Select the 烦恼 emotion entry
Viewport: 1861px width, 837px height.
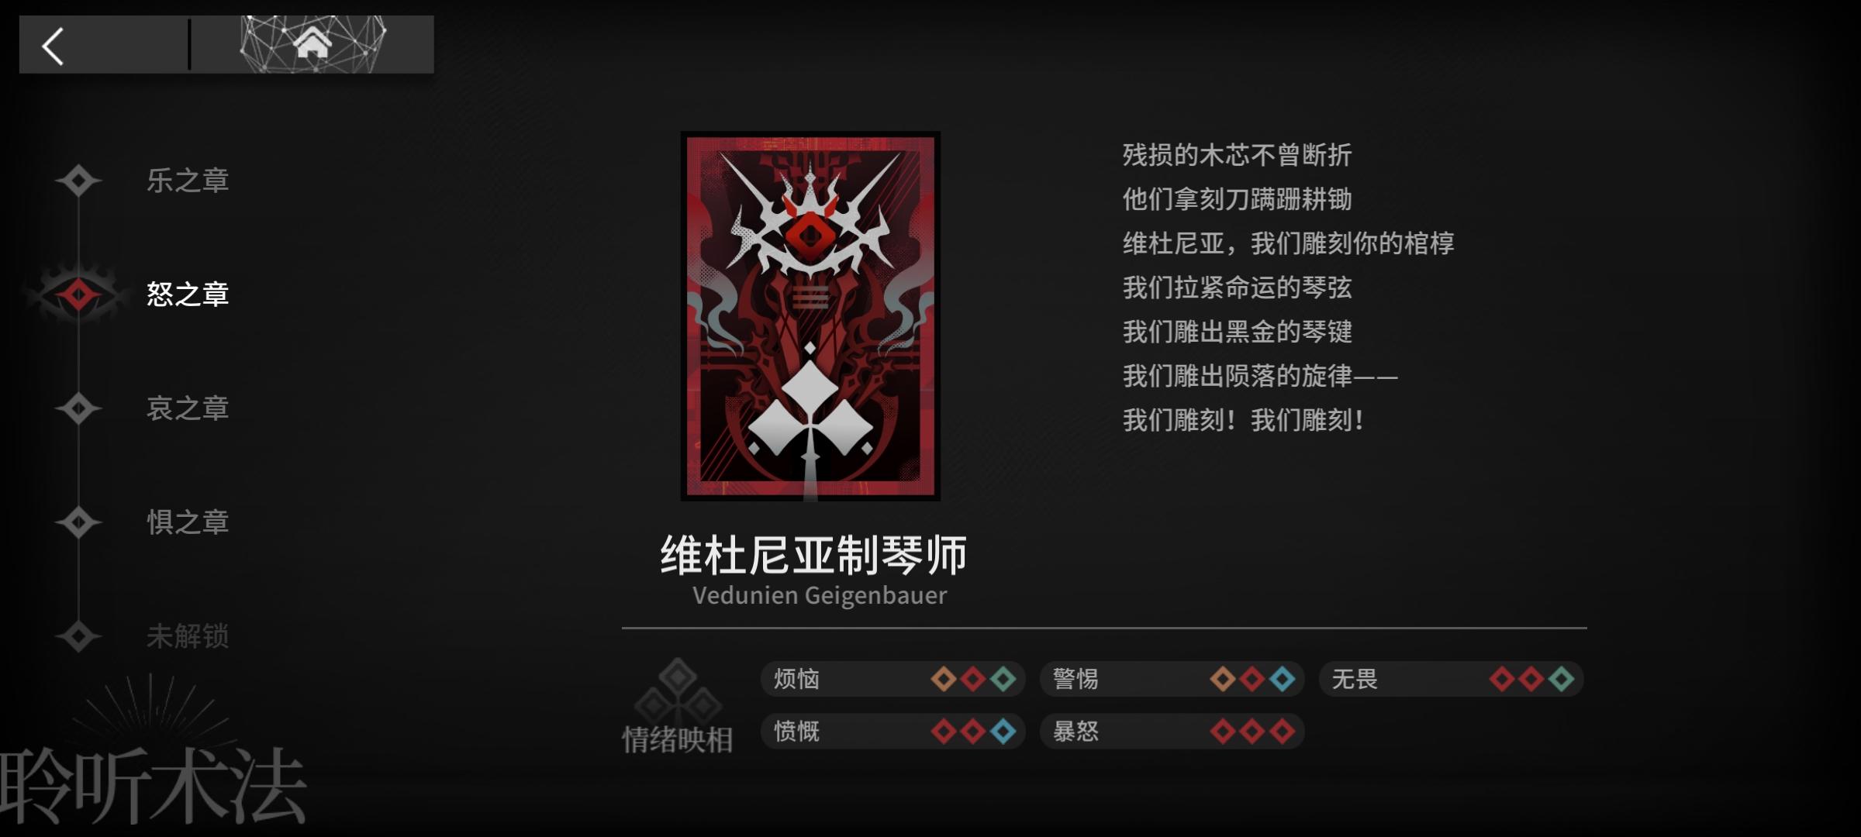[893, 679]
